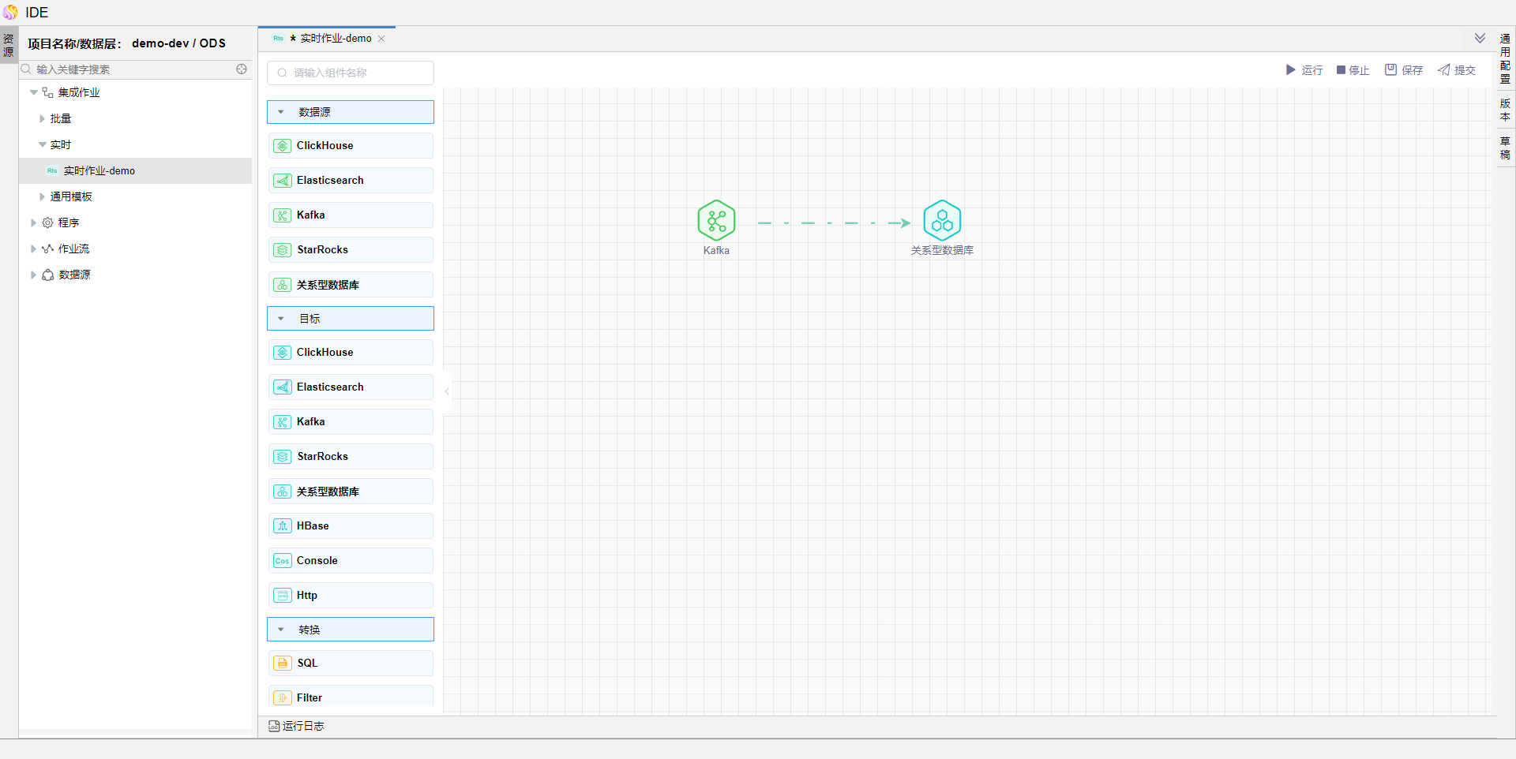This screenshot has height=759, width=1516.
Task: Collapse the 数据源 component group
Action: click(281, 112)
